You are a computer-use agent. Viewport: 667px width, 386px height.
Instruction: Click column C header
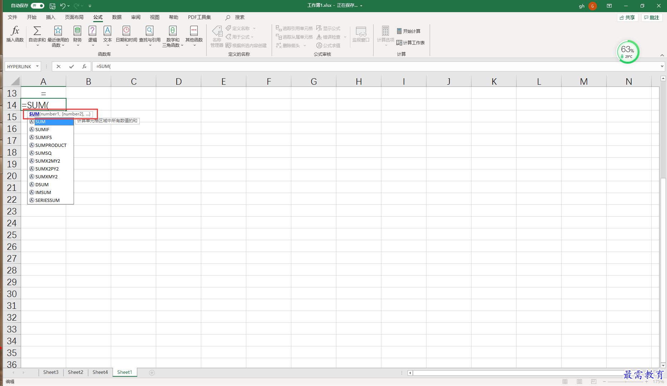pos(134,81)
